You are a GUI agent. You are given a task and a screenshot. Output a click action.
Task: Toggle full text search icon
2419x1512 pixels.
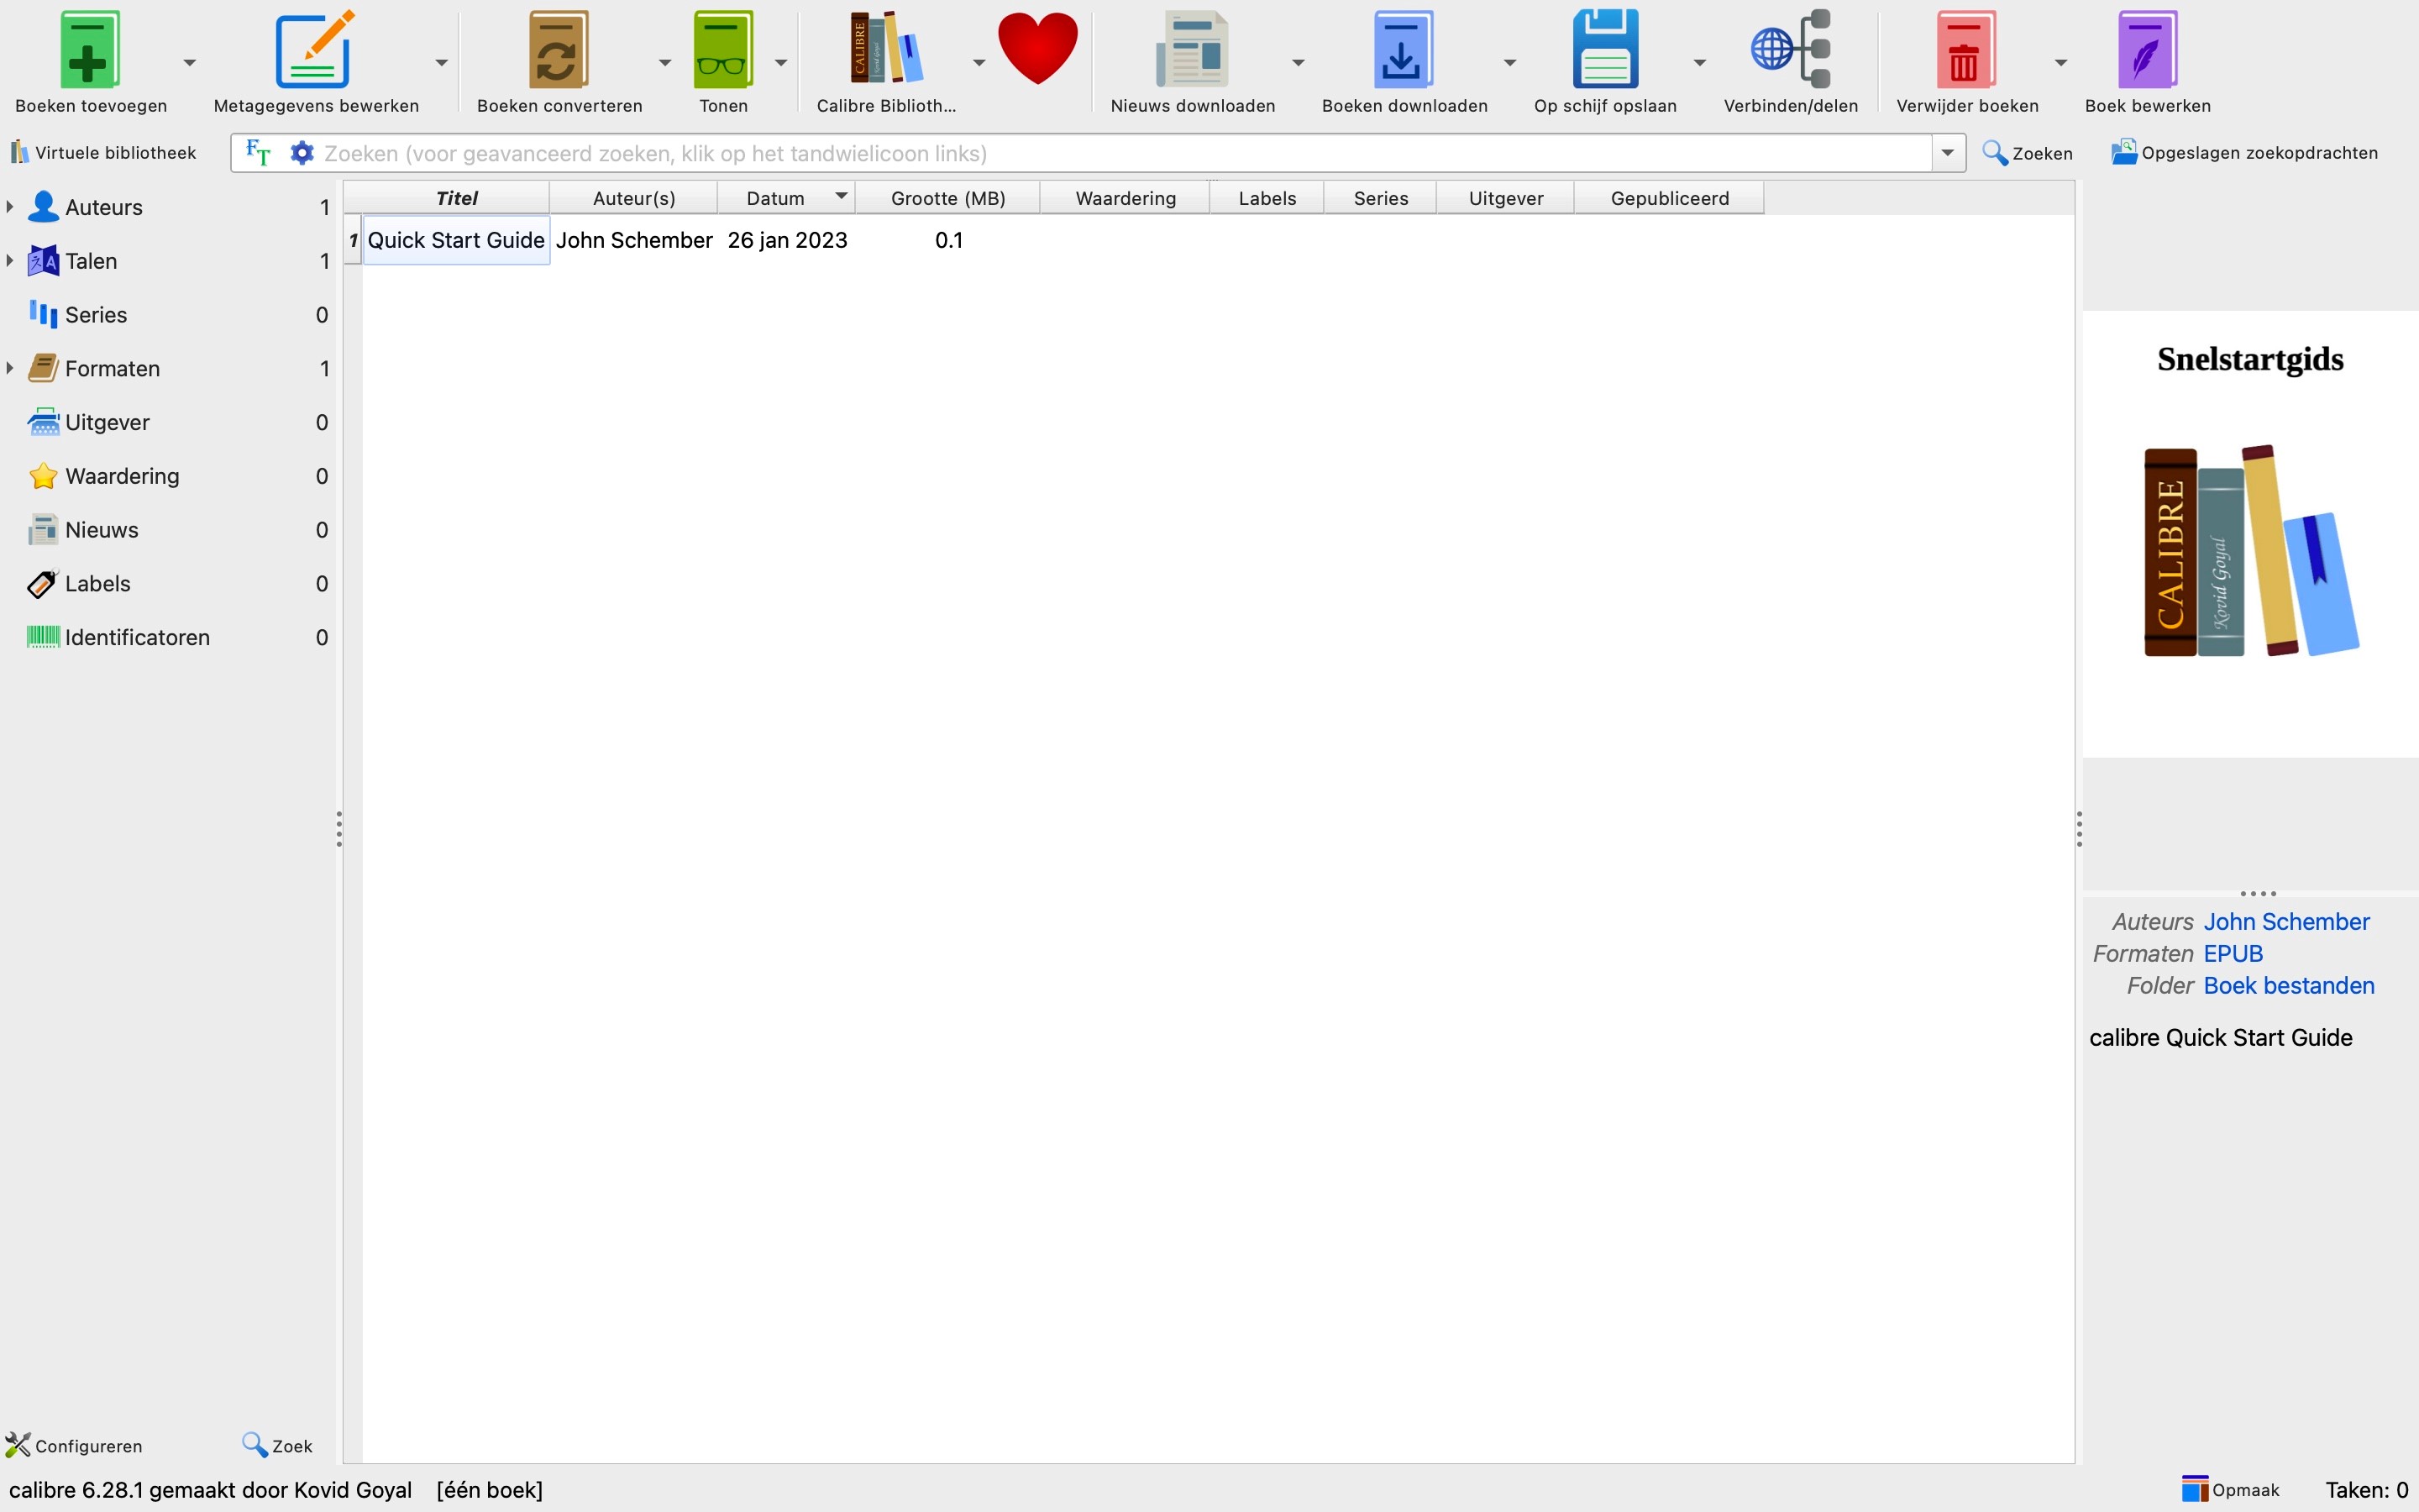(x=258, y=153)
